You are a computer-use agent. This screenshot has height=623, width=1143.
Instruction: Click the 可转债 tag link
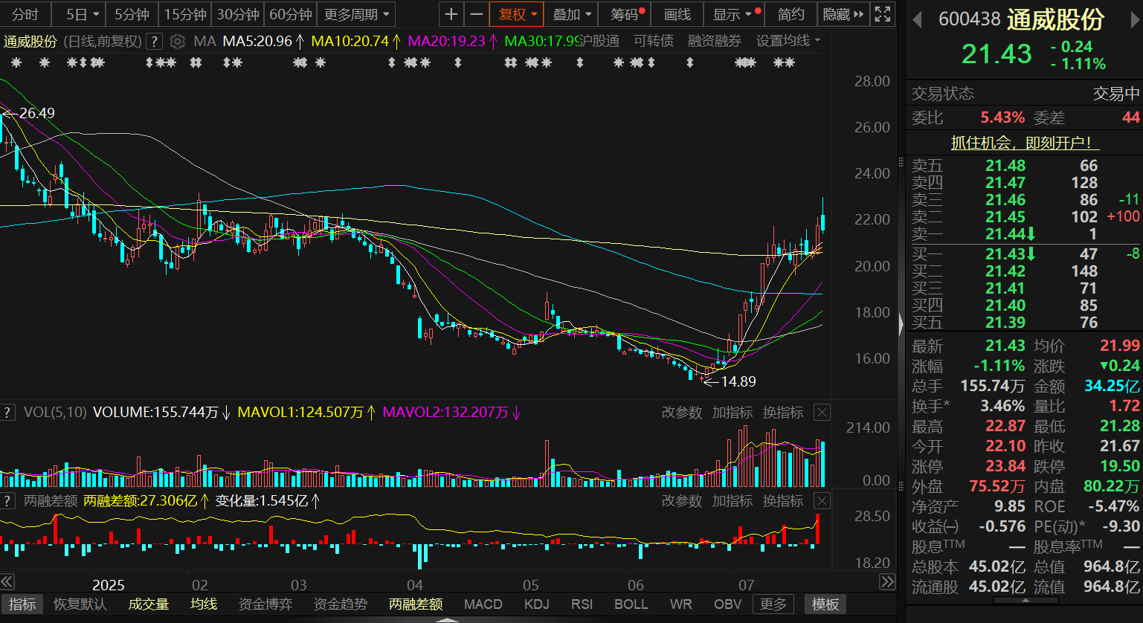654,41
